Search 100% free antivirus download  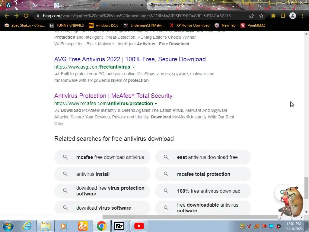coord(203,191)
